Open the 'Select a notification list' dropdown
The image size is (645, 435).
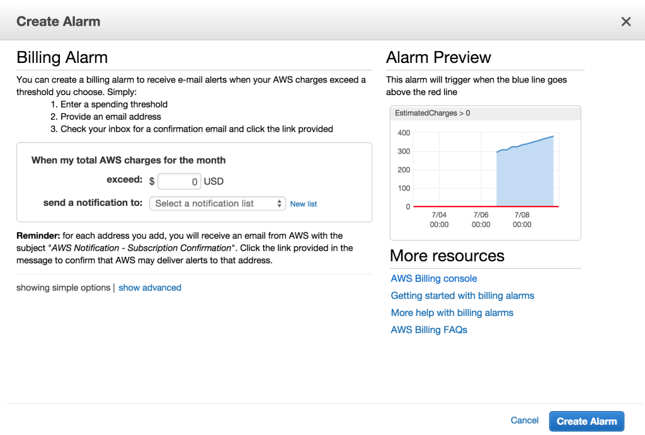click(217, 203)
